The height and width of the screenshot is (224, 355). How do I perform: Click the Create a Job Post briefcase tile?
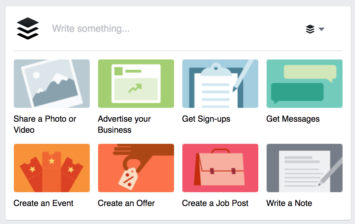pyautogui.click(x=220, y=168)
